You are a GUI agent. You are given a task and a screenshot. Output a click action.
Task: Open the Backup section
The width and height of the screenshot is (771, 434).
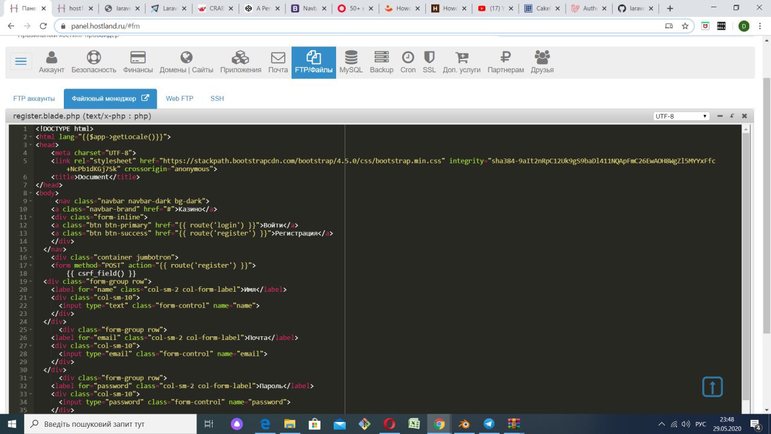381,63
